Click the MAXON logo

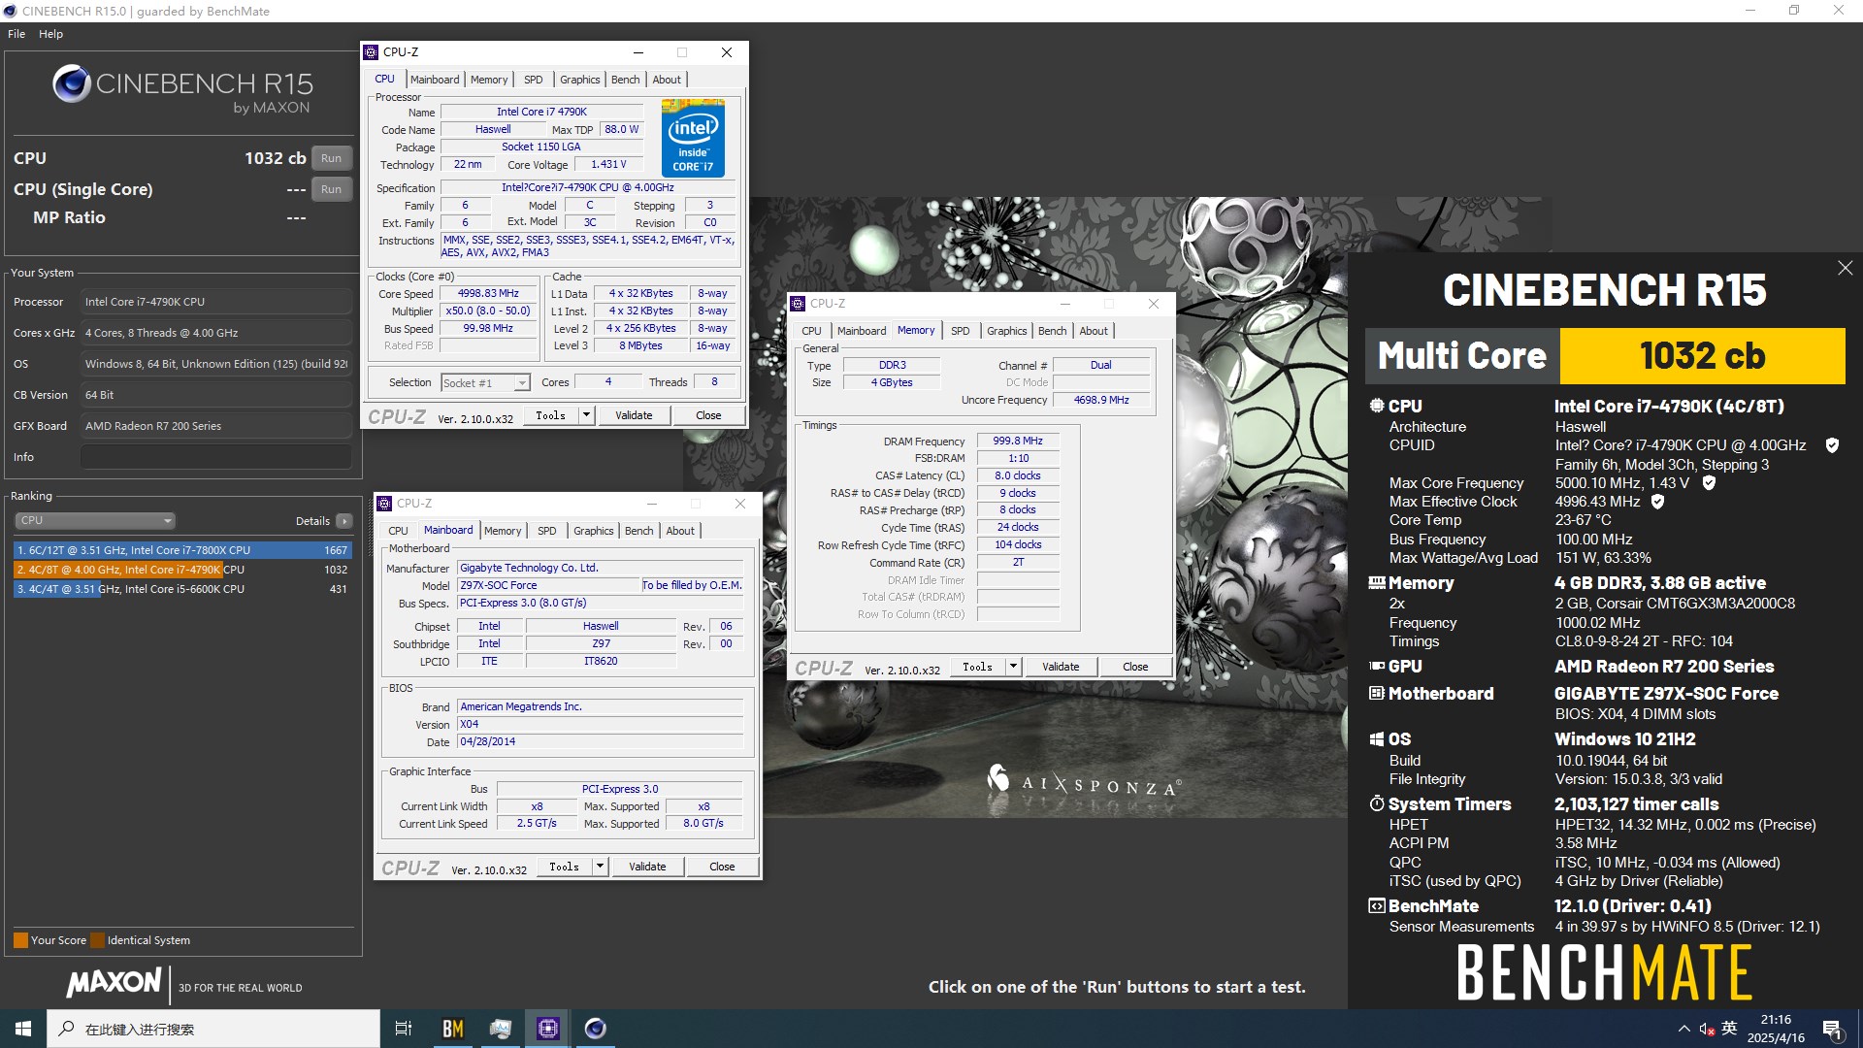click(114, 982)
